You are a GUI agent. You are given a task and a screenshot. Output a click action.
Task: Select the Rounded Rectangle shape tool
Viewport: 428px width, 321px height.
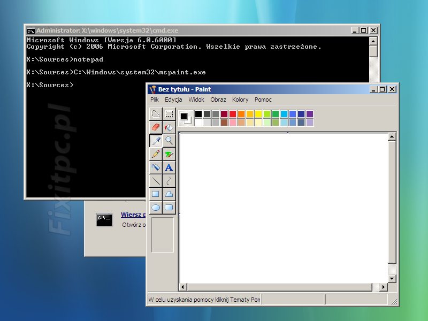click(x=169, y=208)
